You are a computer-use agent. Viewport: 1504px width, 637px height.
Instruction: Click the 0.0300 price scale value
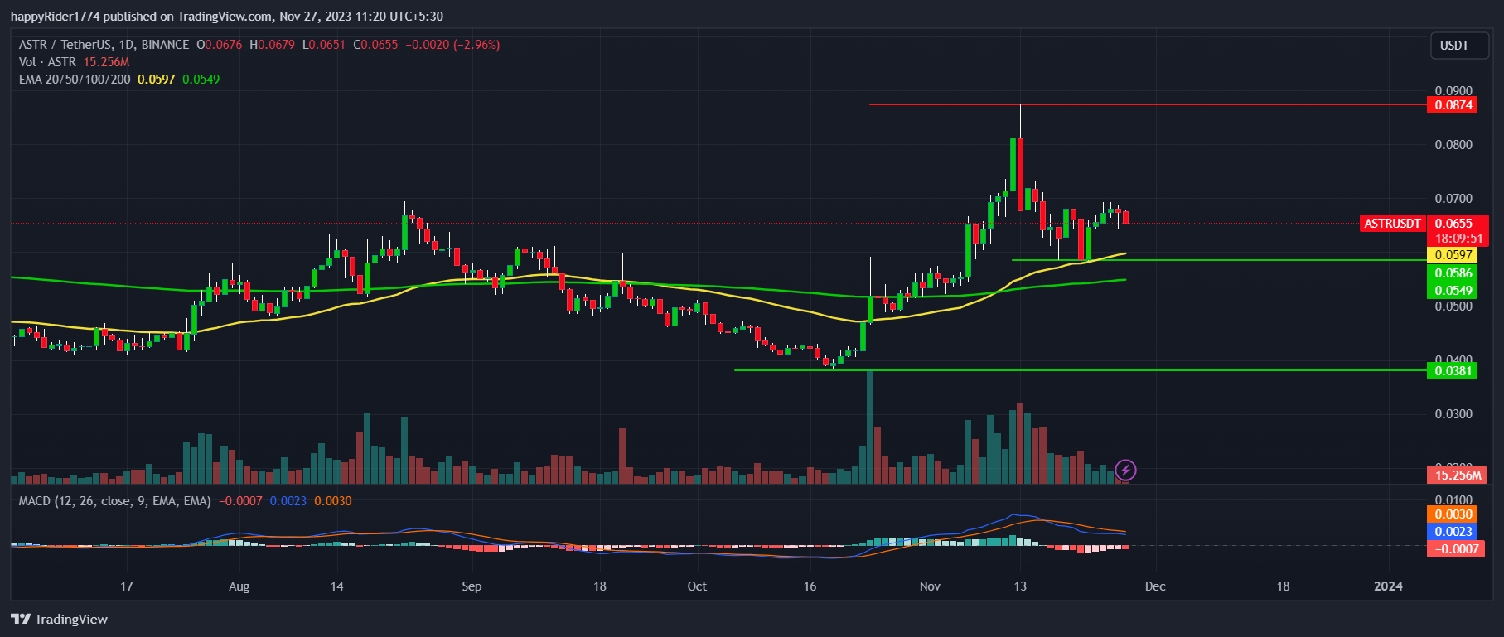coord(1453,414)
